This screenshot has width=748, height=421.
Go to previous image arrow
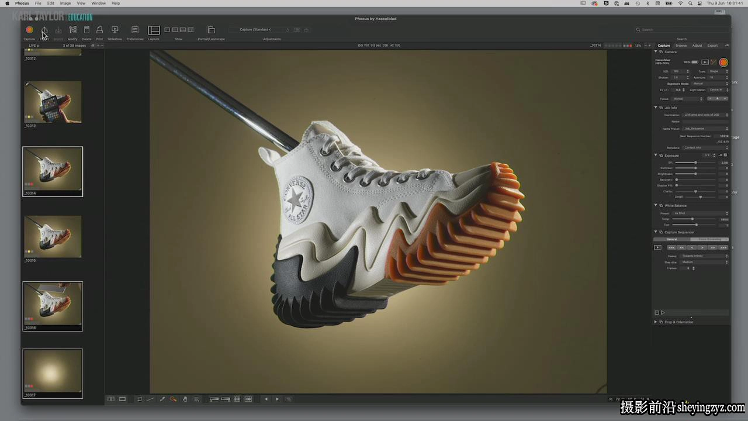[x=266, y=399]
